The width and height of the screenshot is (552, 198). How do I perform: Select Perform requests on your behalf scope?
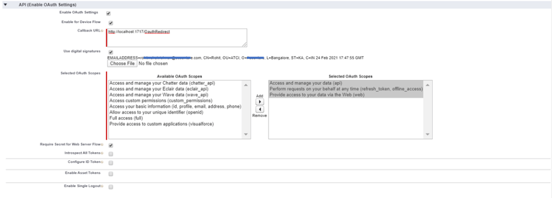pyautogui.click(x=346, y=90)
